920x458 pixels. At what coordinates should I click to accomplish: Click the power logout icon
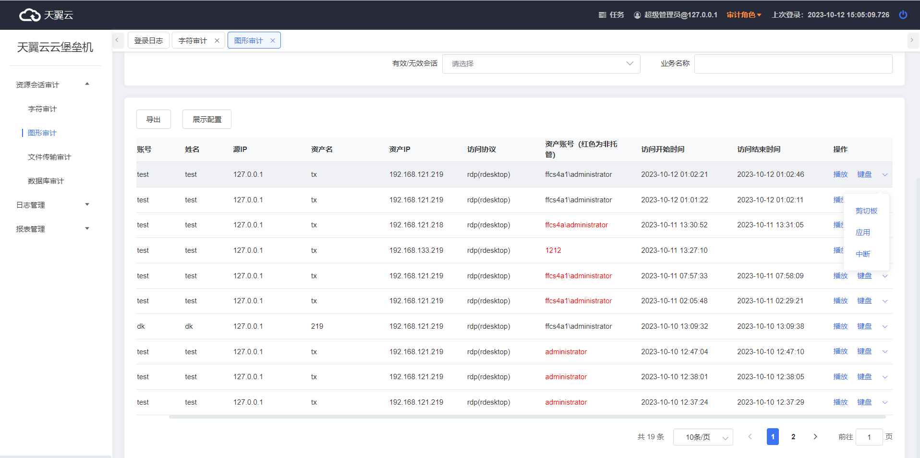click(x=903, y=15)
